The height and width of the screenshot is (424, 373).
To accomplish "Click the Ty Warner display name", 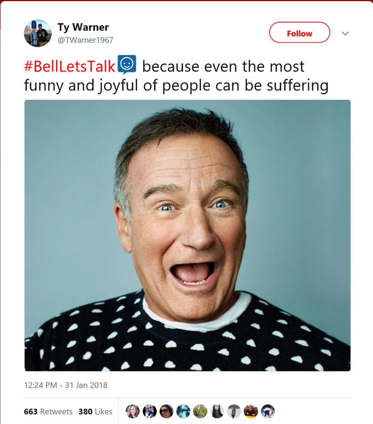I will [x=83, y=27].
